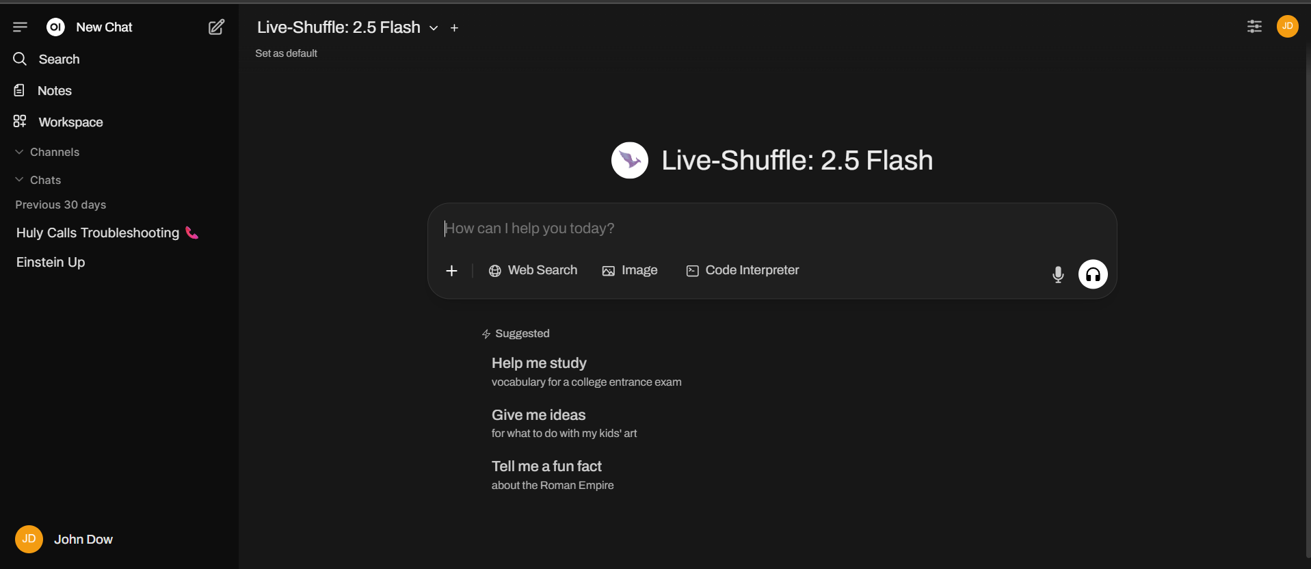Open the user avatar menu at top right
Viewport: 1311px width, 569px height.
pos(1287,27)
